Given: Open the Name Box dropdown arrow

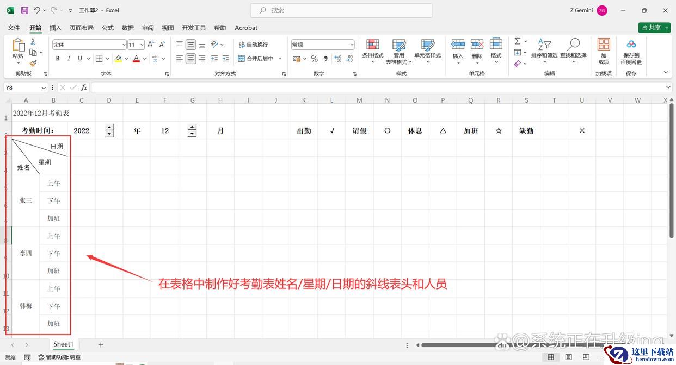Looking at the screenshot, I should (44, 87).
